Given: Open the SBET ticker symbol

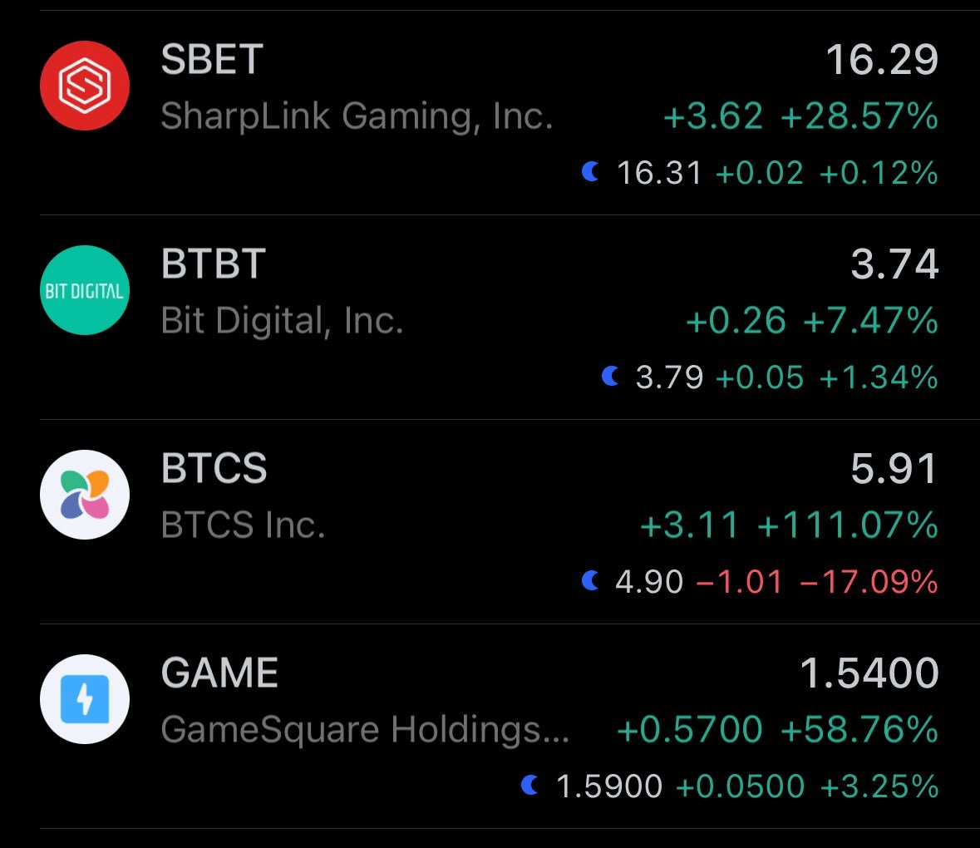Looking at the screenshot, I should click(212, 60).
